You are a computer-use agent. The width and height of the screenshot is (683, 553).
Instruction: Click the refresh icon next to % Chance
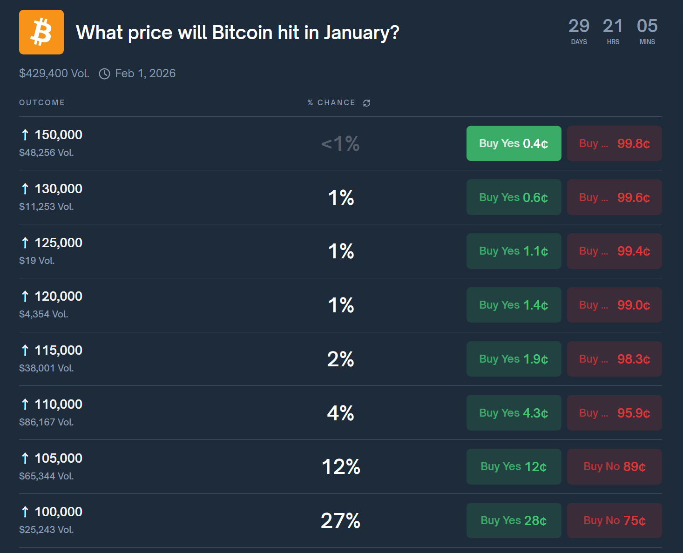click(x=367, y=103)
